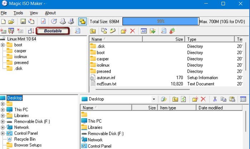Click the Copy icon in lower toolbar
Image resolution: width=250 pixels, height=149 pixels.
point(223,99)
